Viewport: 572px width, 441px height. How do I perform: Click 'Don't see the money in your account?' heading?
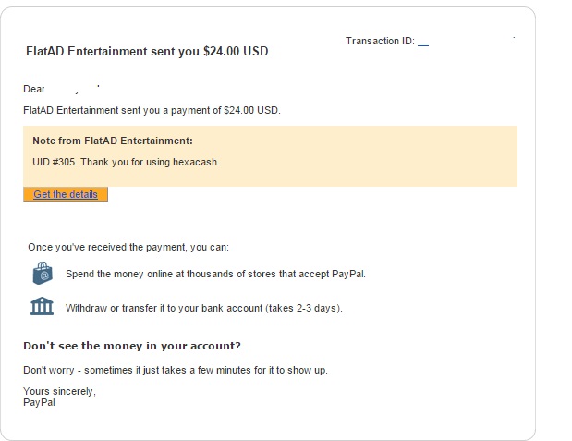(132, 346)
